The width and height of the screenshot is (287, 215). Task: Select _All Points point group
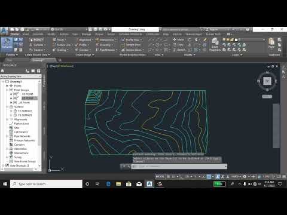click(25, 103)
